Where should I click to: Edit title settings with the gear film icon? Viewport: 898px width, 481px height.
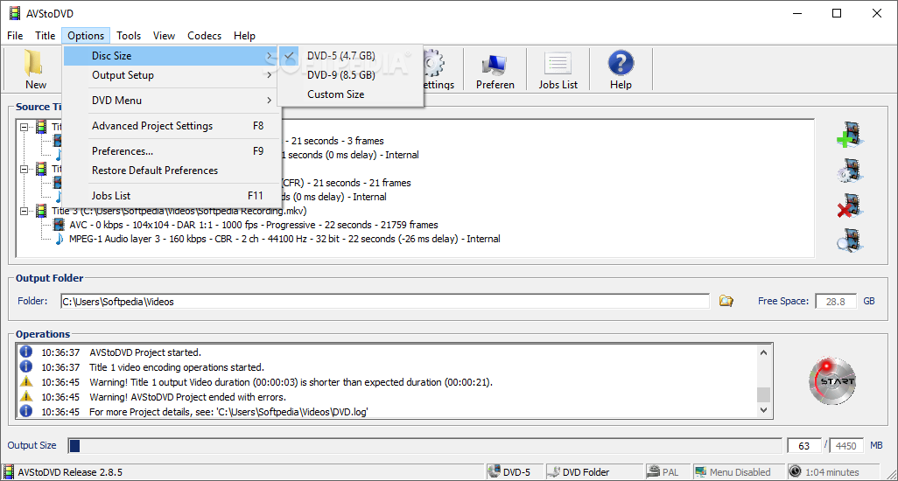850,171
